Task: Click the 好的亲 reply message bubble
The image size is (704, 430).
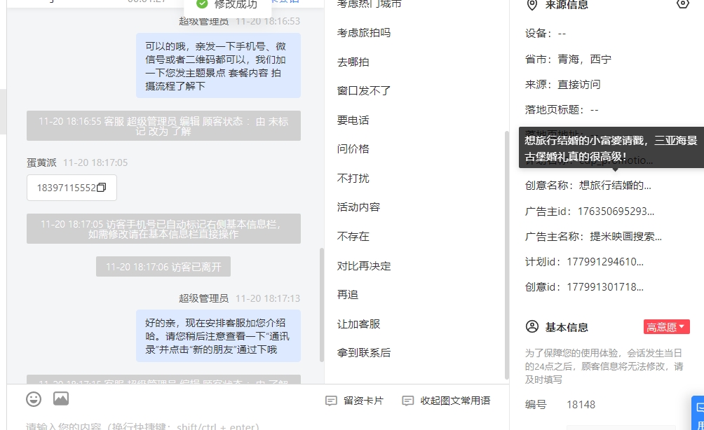Action: point(218,336)
